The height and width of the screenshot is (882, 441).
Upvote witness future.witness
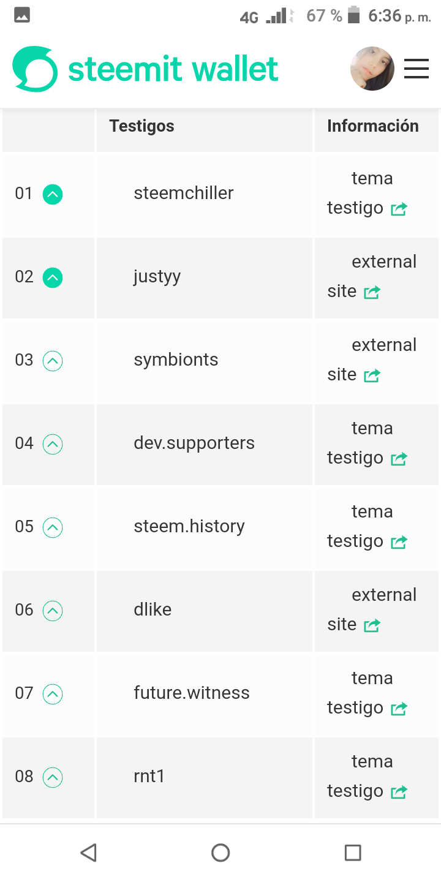tap(53, 695)
